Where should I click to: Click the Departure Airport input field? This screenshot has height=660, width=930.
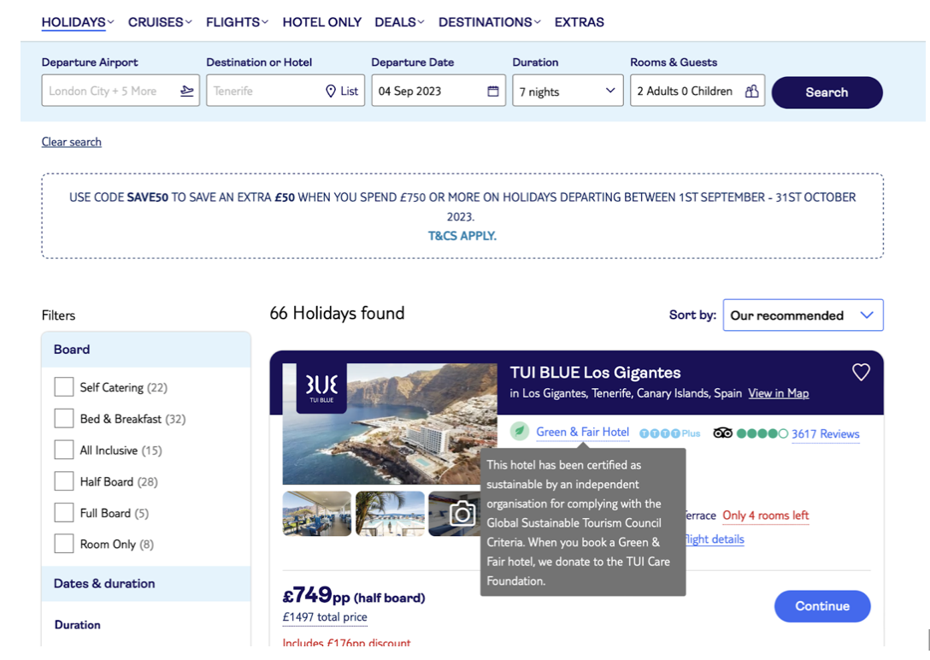pyautogui.click(x=121, y=91)
